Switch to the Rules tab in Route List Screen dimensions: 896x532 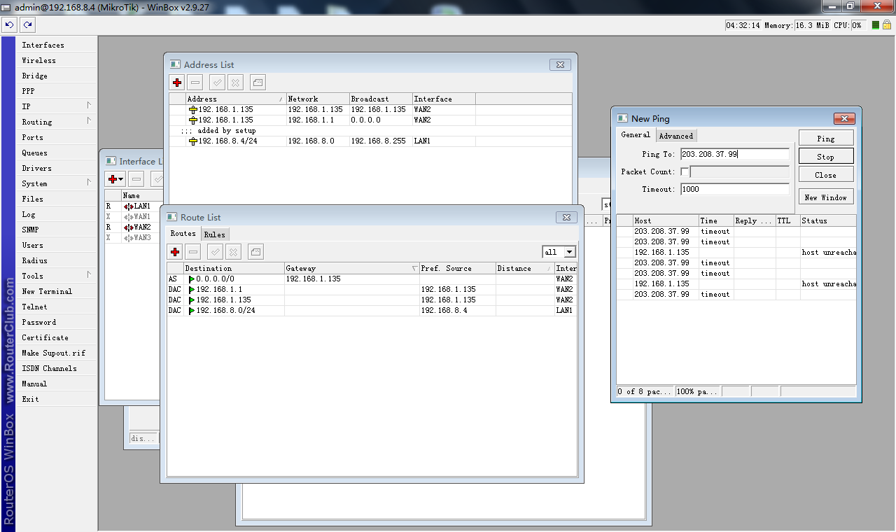(x=215, y=234)
